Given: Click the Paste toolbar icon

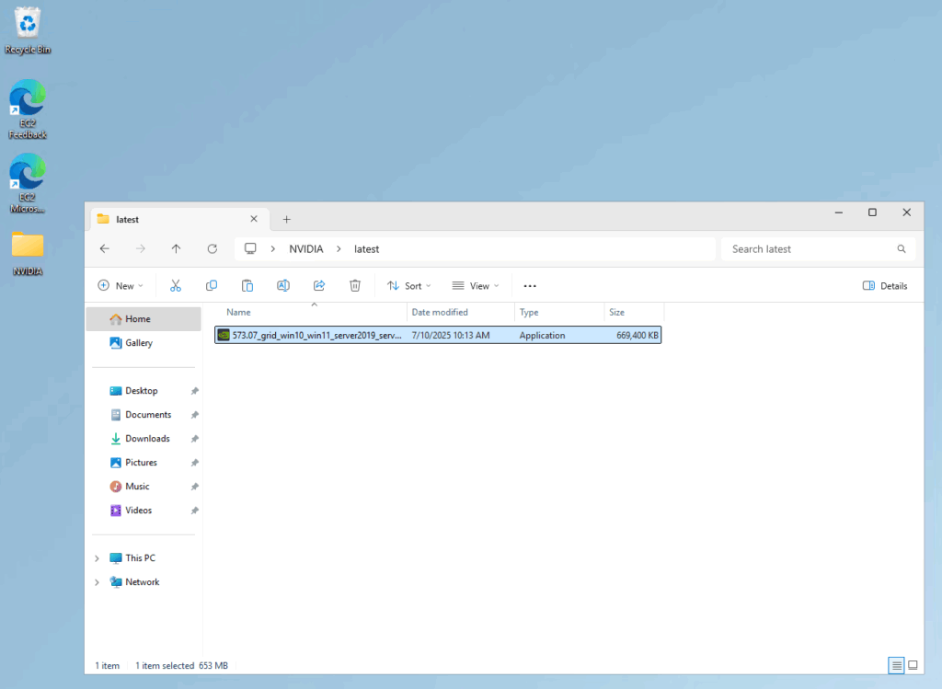Looking at the screenshot, I should [x=247, y=286].
